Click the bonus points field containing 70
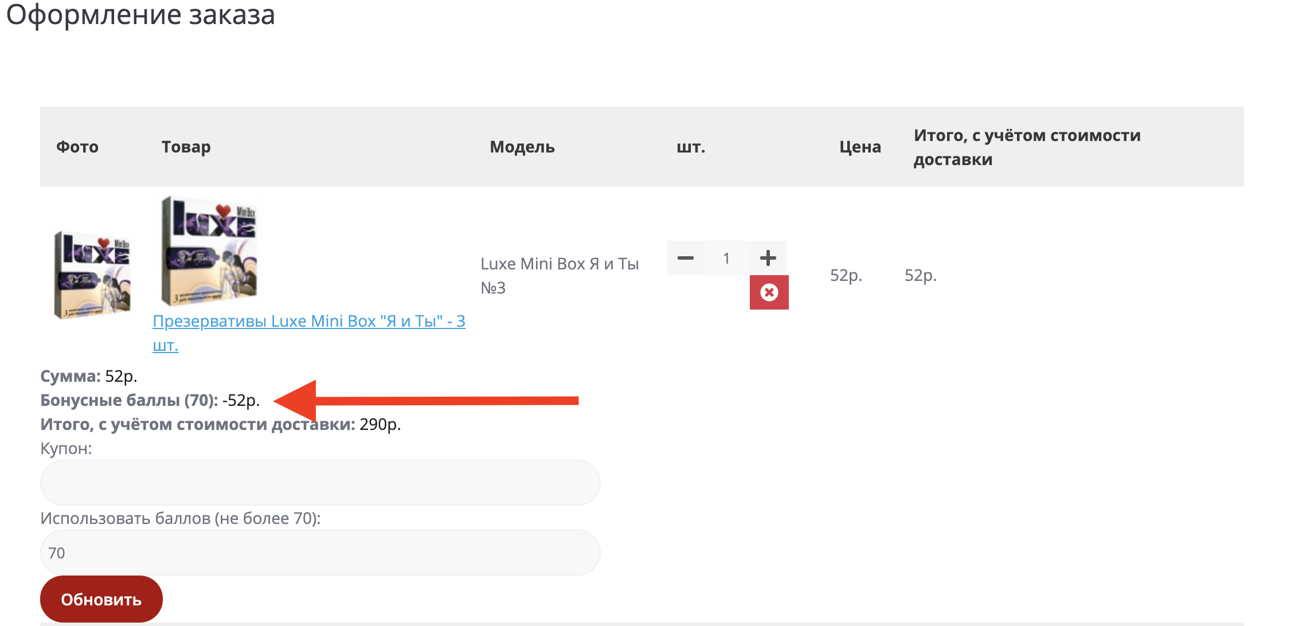The height and width of the screenshot is (626, 1291). tap(320, 553)
